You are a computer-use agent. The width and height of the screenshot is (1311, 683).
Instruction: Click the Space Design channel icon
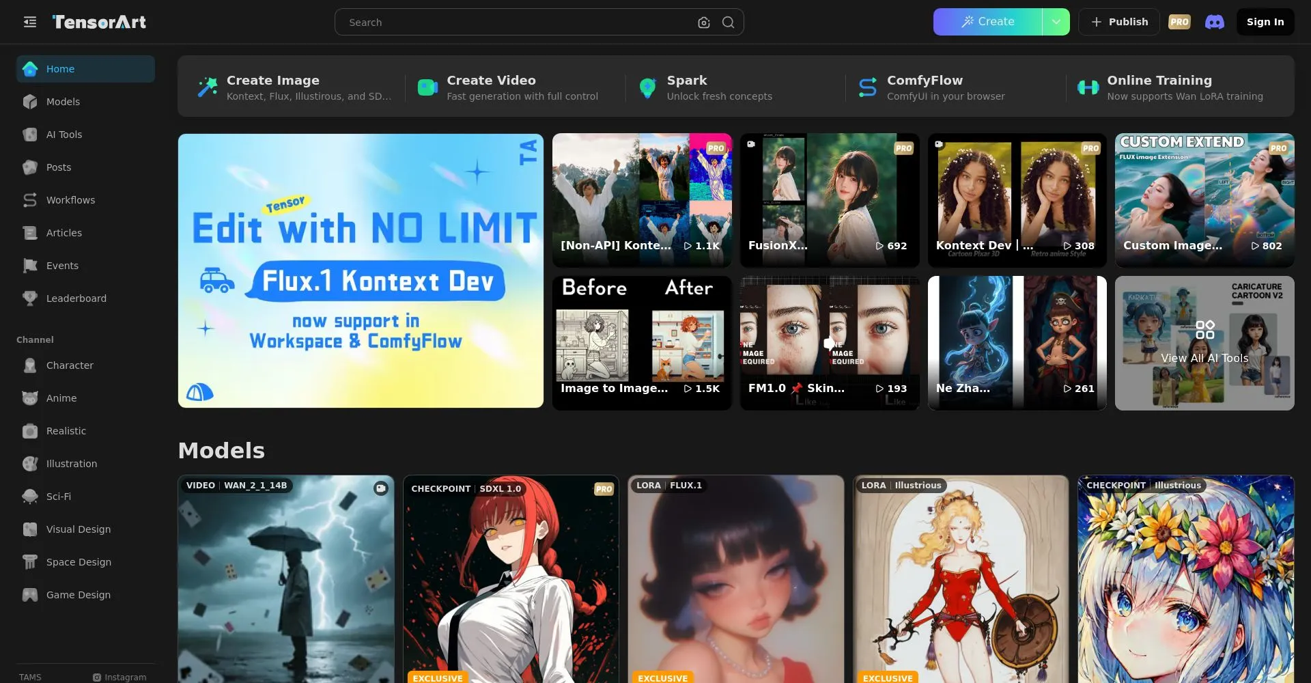tap(30, 562)
